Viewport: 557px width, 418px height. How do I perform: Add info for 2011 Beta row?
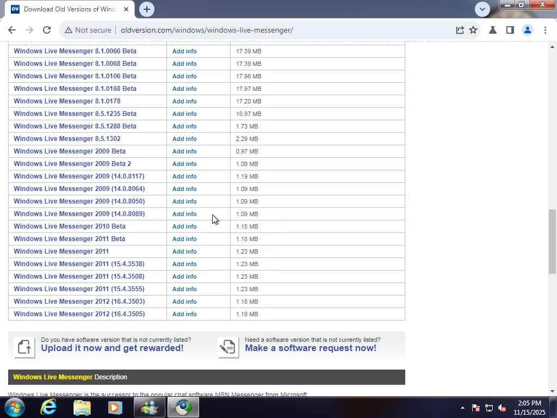184,239
